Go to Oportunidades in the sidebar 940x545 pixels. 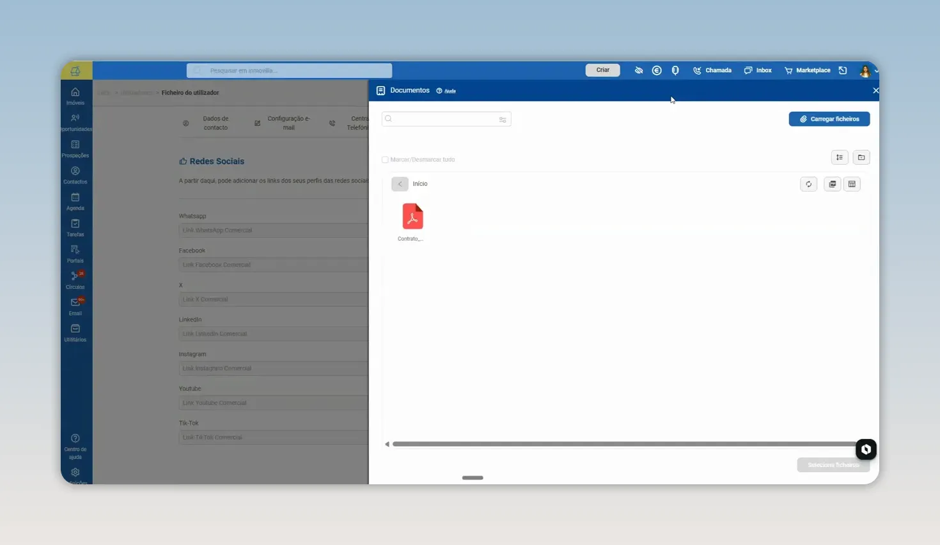click(75, 122)
